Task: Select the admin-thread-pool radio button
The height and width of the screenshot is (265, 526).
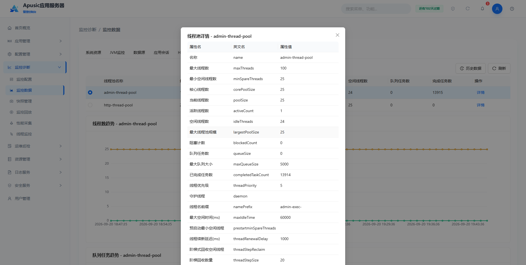Action: click(x=90, y=92)
